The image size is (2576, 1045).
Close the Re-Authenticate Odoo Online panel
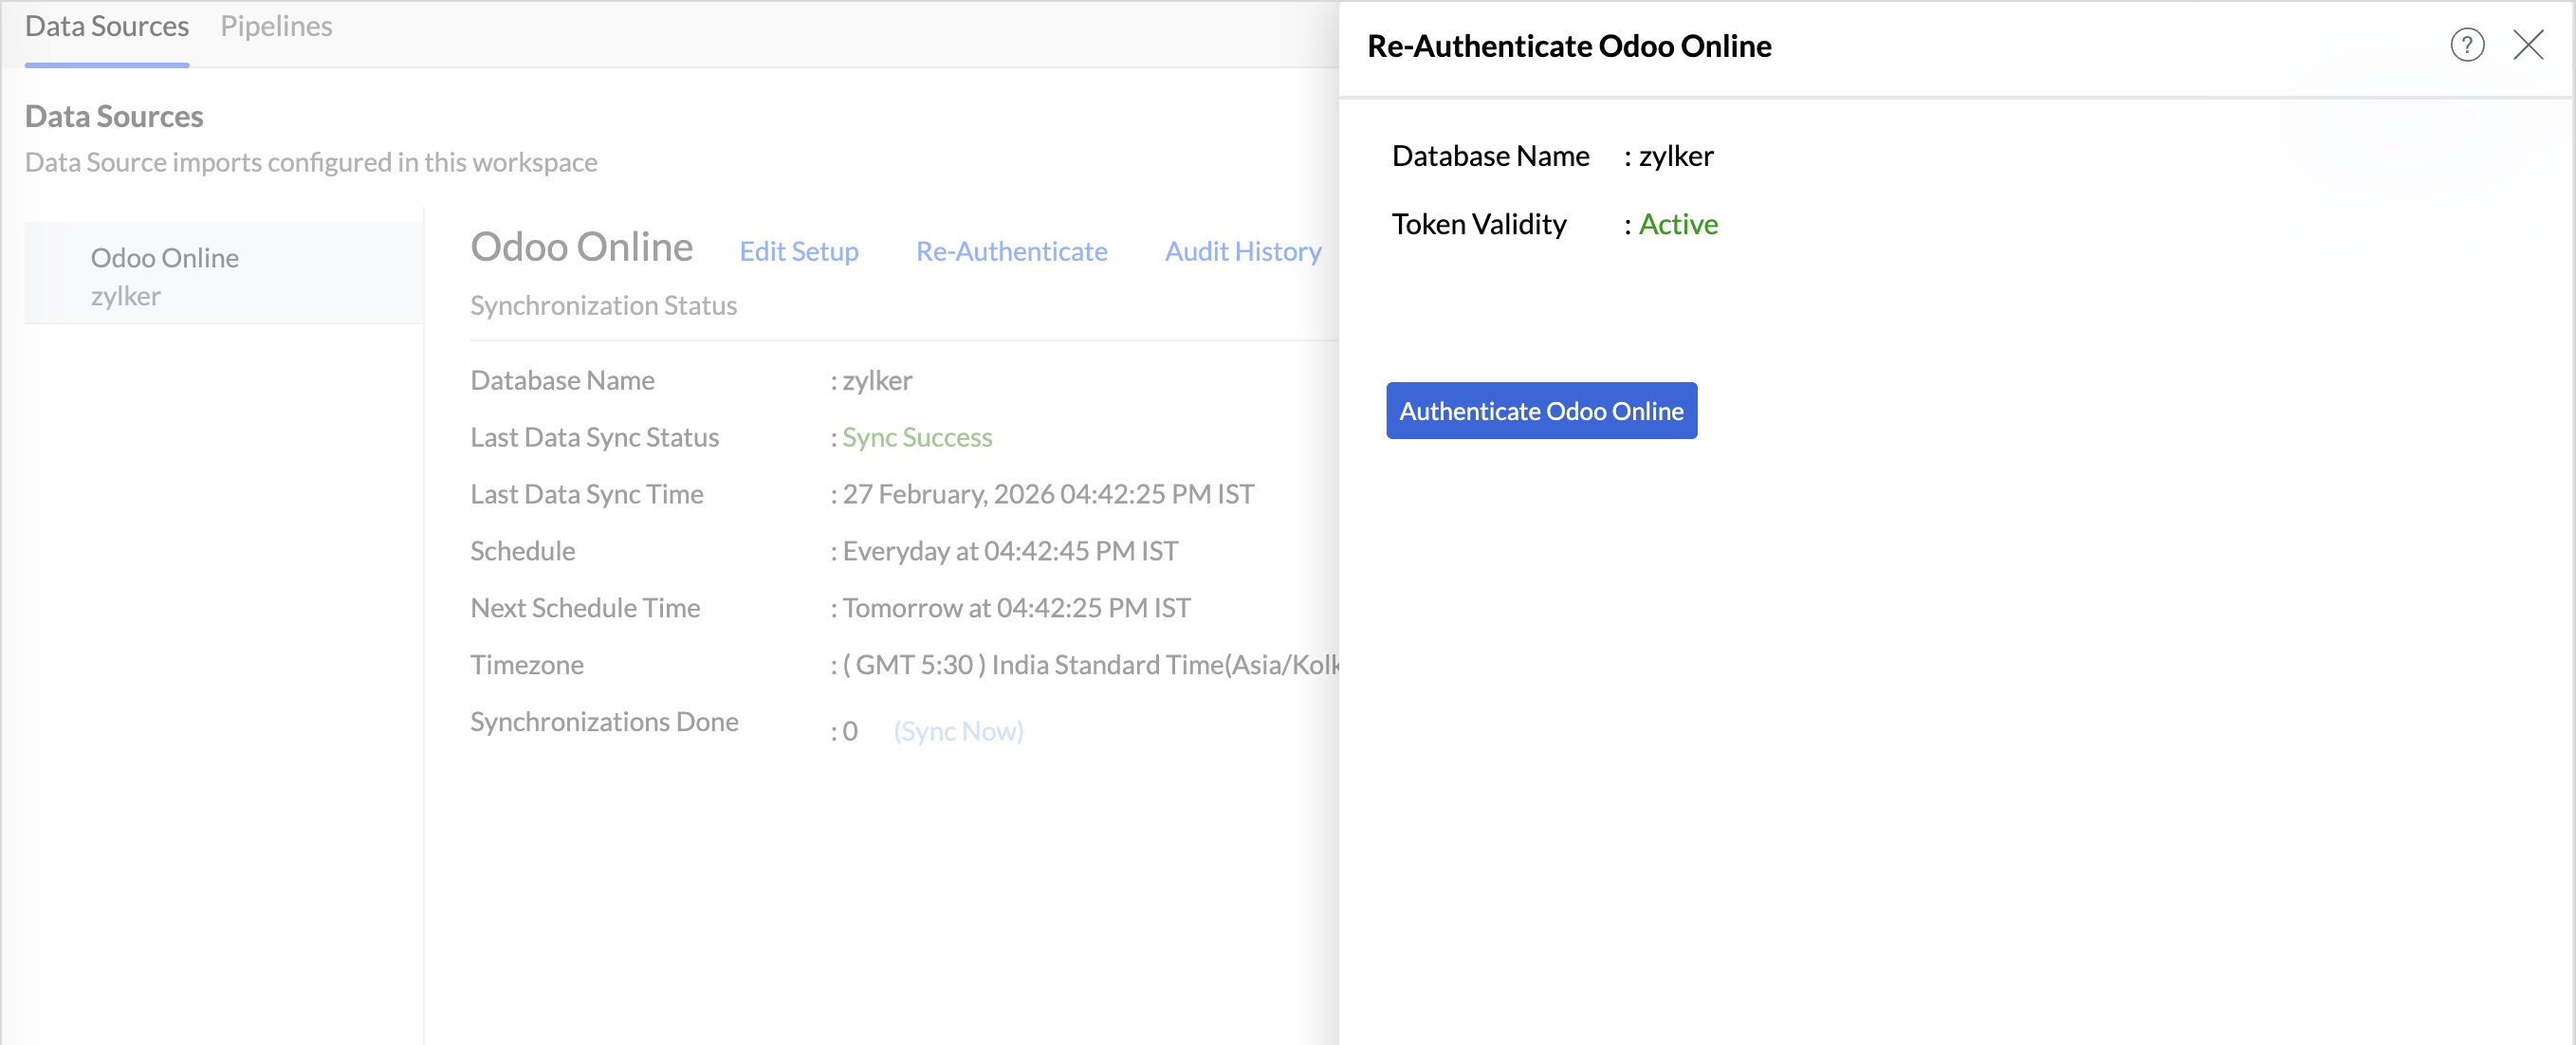(x=2527, y=45)
